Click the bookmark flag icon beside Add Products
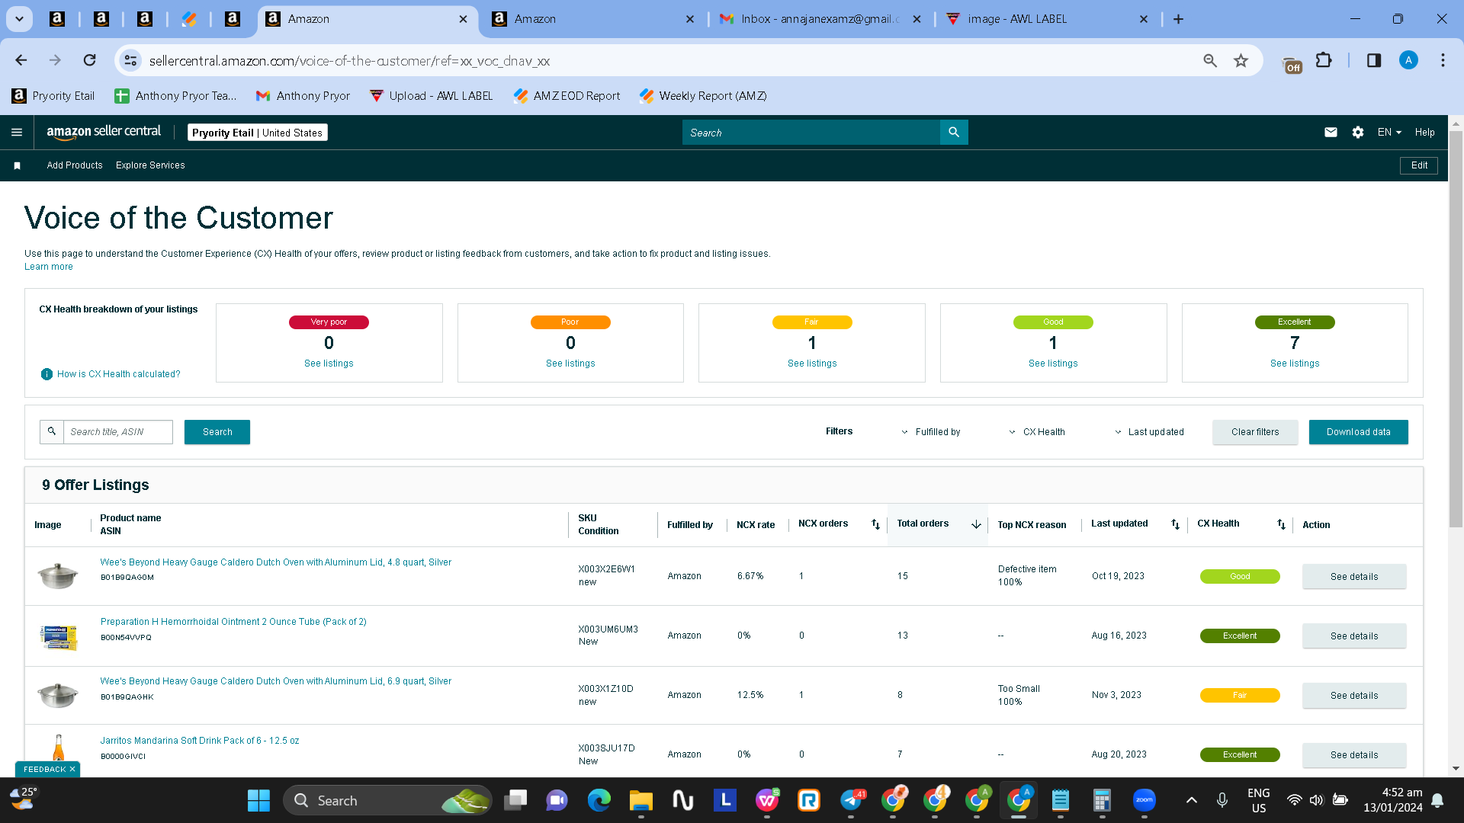Image resolution: width=1464 pixels, height=823 pixels. pyautogui.click(x=17, y=165)
